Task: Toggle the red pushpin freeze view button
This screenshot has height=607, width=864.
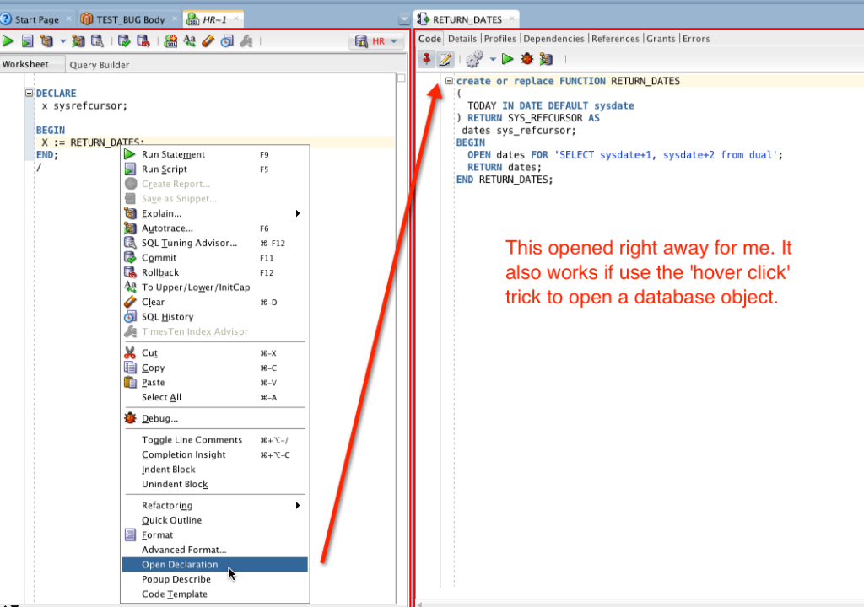Action: [426, 59]
